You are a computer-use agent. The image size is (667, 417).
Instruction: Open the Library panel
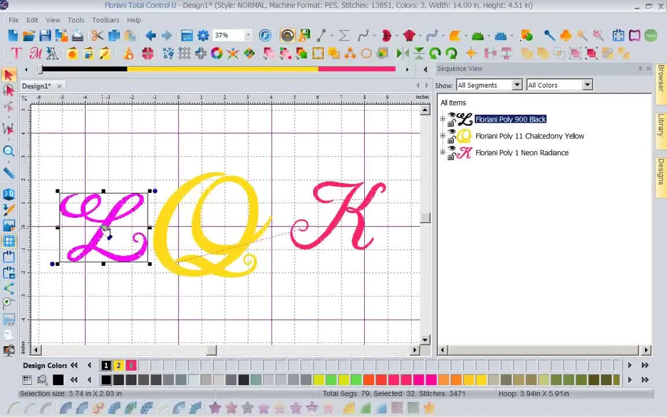click(x=661, y=126)
